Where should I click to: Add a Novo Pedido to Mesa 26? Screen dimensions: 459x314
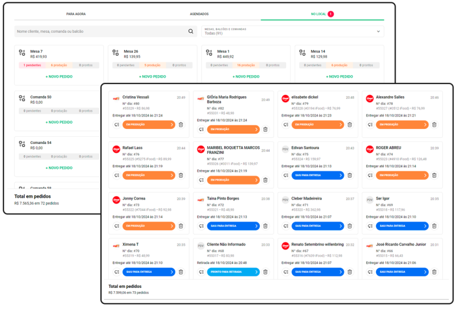(152, 76)
